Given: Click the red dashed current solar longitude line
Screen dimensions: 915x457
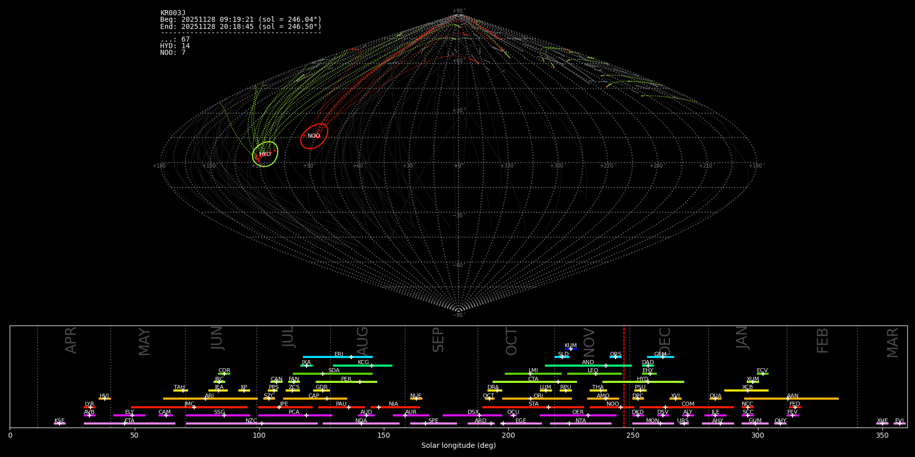Looking at the screenshot, I should pos(624,376).
